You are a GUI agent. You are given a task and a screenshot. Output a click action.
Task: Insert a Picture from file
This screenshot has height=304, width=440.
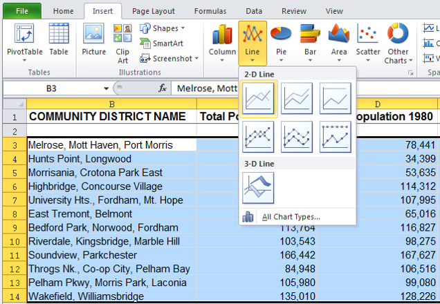[x=93, y=39]
